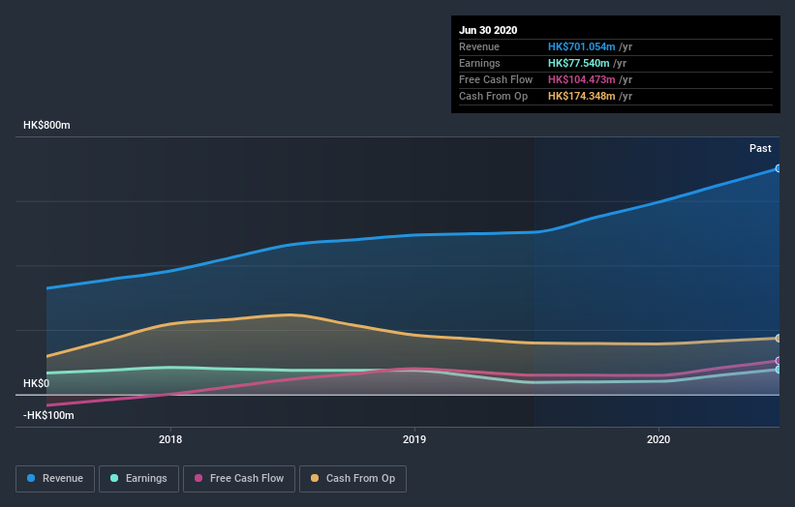Click the blue Revenue endpoint marker
The height and width of the screenshot is (507, 795).
(778, 168)
